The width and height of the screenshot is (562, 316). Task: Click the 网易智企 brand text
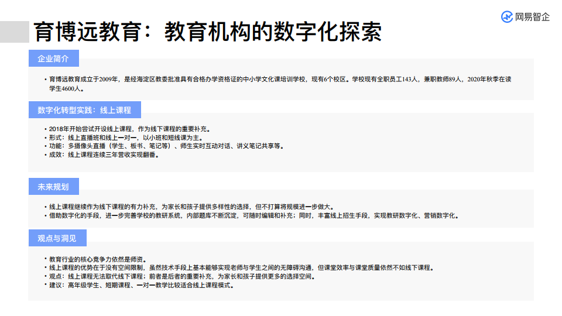[532, 17]
